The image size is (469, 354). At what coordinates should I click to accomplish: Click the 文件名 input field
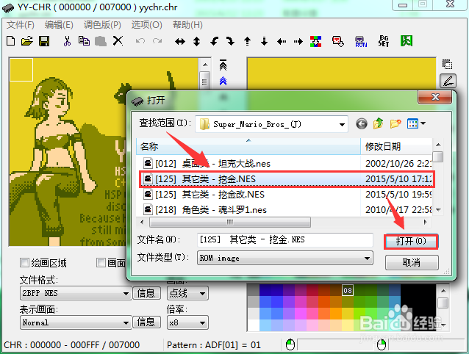pyautogui.click(x=285, y=240)
